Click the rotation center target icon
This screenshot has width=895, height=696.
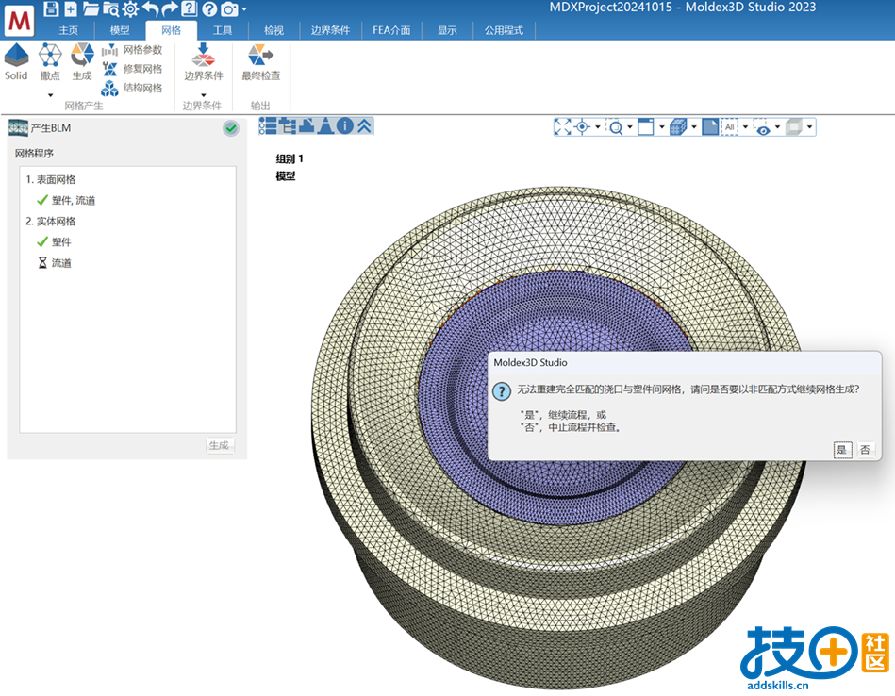pyautogui.click(x=582, y=126)
